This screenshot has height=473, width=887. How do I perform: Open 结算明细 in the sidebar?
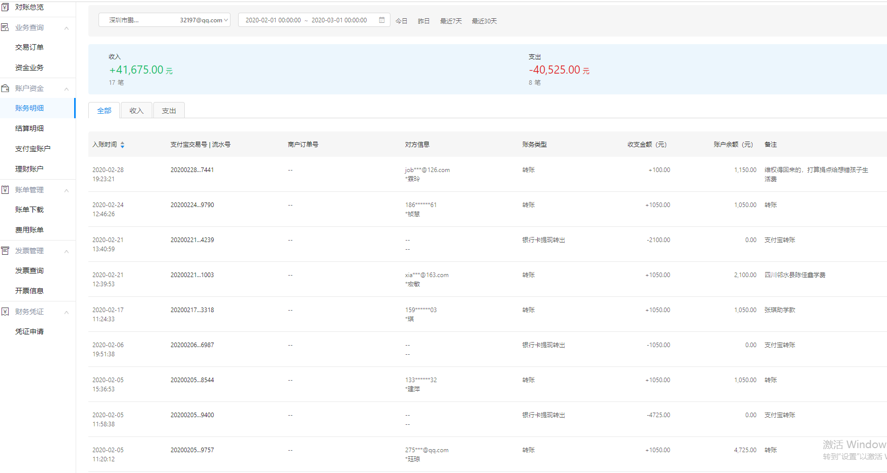[29, 128]
